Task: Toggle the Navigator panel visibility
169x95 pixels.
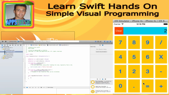Action: point(105,41)
